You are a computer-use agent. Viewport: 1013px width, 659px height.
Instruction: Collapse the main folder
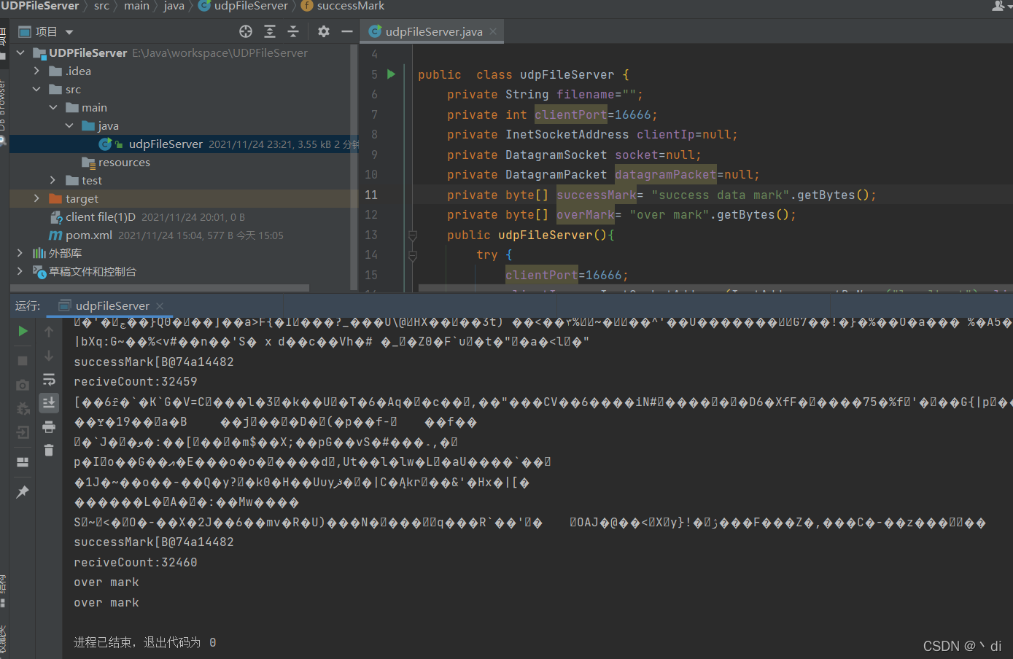53,107
